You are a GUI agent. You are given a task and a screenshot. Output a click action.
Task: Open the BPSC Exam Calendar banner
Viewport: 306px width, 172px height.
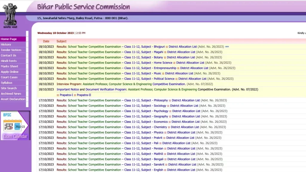(x=16, y=125)
